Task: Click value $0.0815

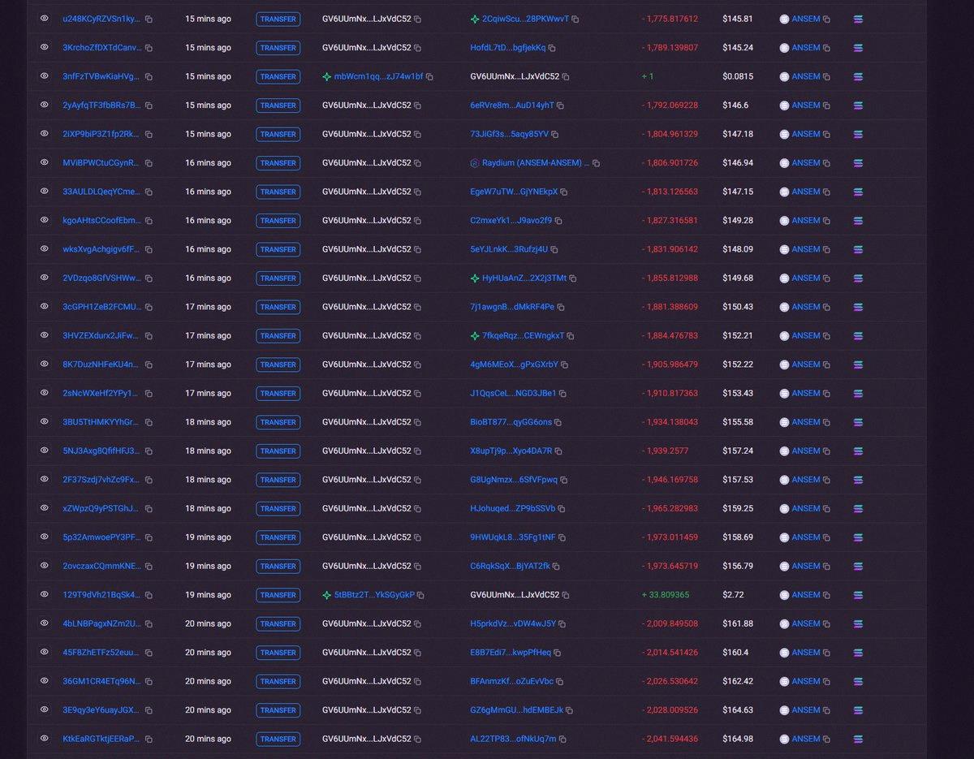Action: [x=737, y=76]
